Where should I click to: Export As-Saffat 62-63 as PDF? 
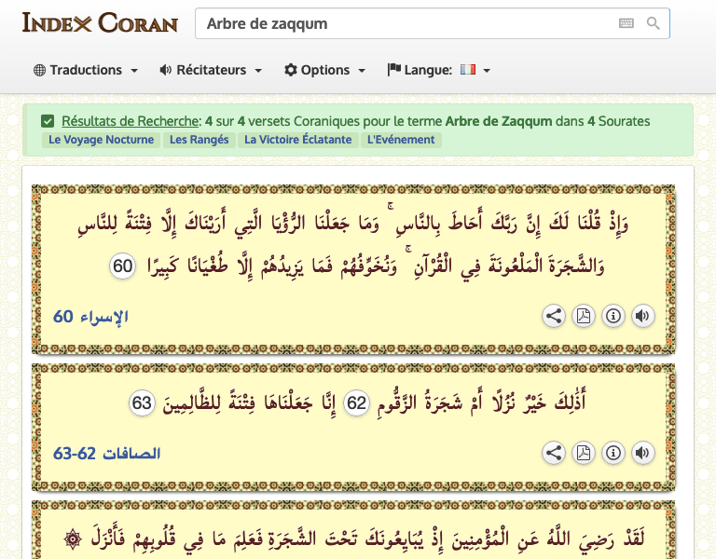coord(583,453)
